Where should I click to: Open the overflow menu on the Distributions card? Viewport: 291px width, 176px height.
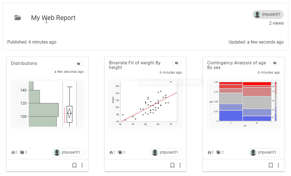82,165
